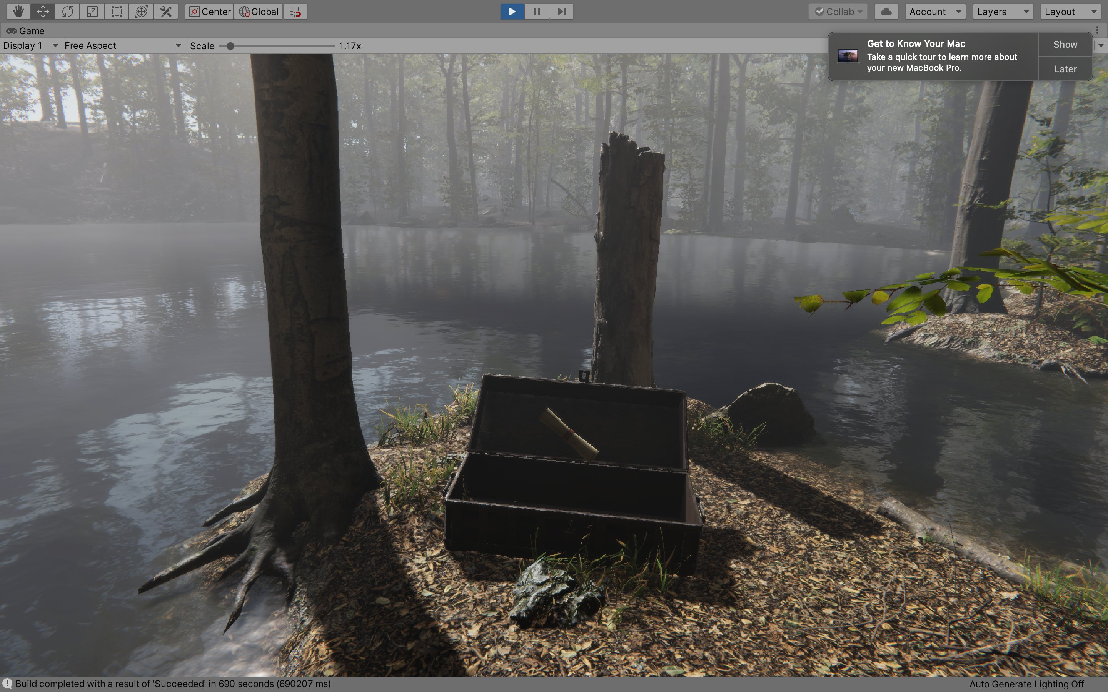Image resolution: width=1108 pixels, height=692 pixels.
Task: Open the Layers dropdown
Action: point(1003,12)
